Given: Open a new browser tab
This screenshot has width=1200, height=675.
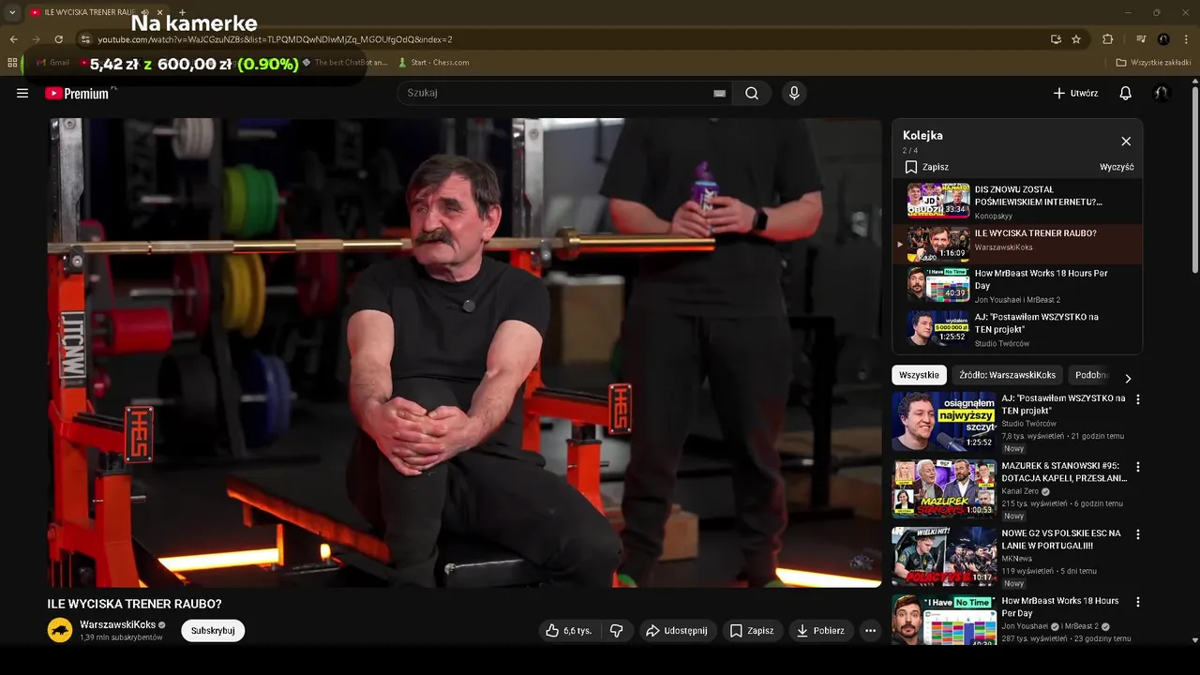Looking at the screenshot, I should coord(182,12).
